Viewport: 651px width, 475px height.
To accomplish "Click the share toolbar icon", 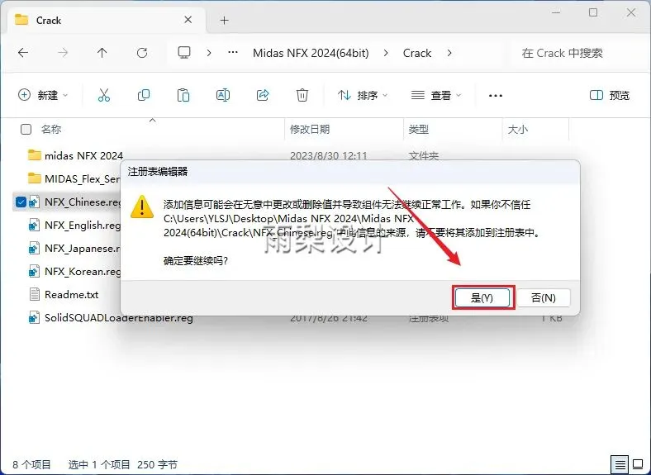I will [x=263, y=95].
